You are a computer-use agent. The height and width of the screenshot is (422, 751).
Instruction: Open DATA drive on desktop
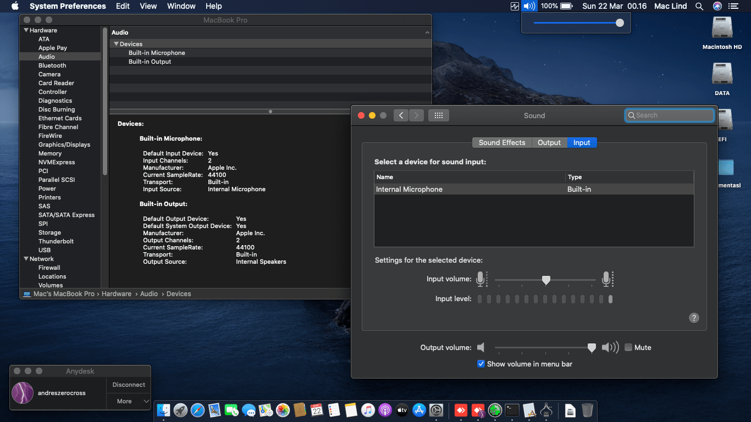point(722,79)
